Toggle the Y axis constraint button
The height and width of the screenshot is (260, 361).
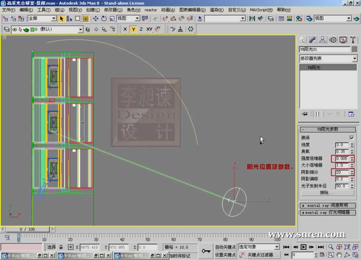pyautogui.click(x=133, y=29)
